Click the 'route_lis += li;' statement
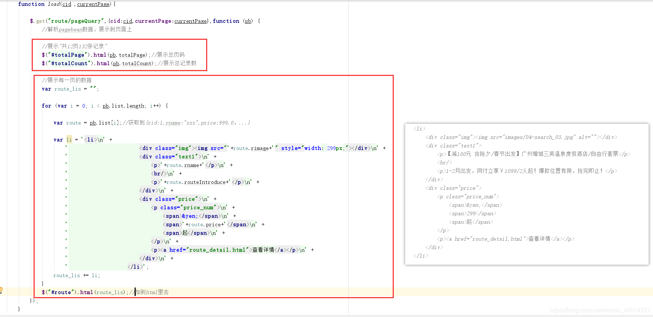 click(76, 275)
